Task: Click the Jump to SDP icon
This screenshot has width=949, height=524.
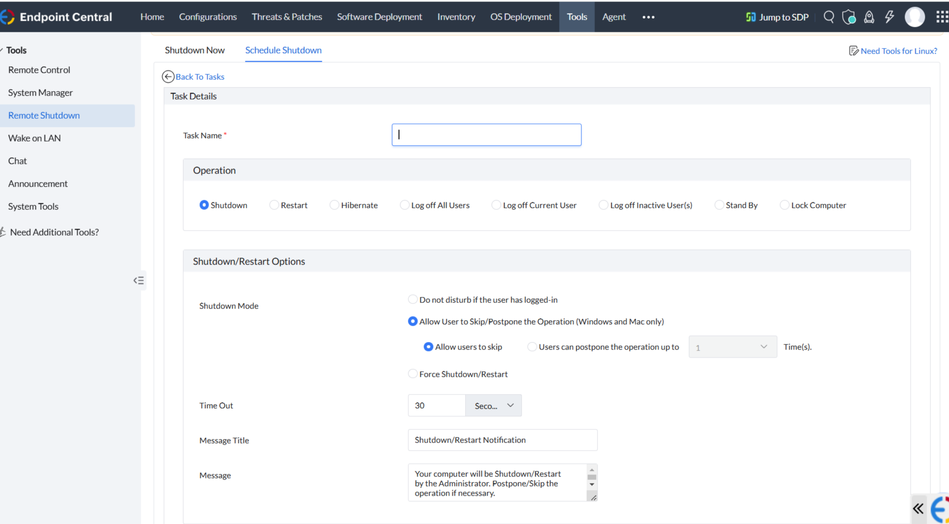Action: pos(751,17)
